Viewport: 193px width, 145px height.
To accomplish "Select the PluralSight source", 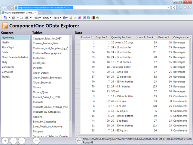I will [15, 47].
